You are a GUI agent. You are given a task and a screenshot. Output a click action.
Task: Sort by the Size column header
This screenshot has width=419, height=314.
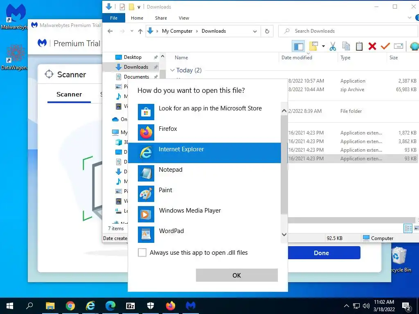click(x=393, y=57)
